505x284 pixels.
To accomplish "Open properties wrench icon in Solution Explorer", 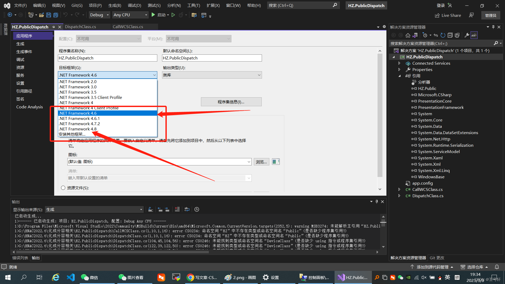I will click(467, 35).
